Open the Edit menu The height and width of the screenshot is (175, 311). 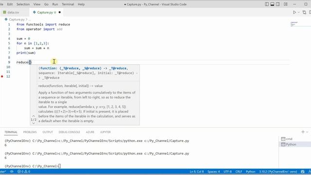[x=10, y=4]
